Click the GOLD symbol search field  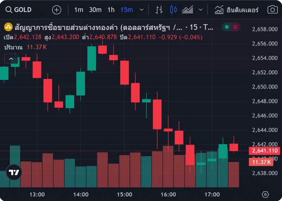pyautogui.click(x=19, y=10)
